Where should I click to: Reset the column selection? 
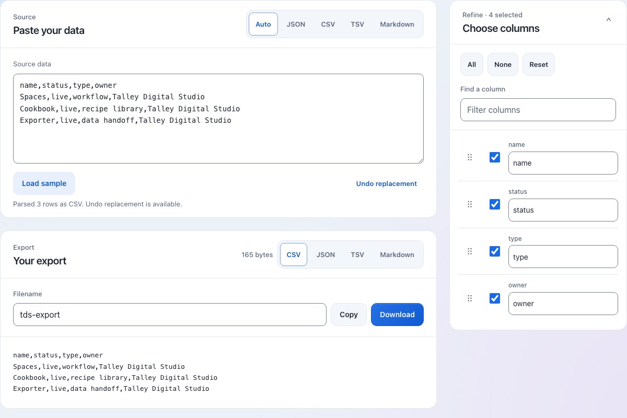point(539,64)
